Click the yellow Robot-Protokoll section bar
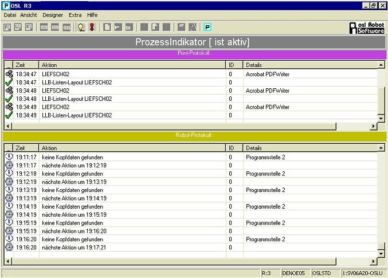 [194, 136]
